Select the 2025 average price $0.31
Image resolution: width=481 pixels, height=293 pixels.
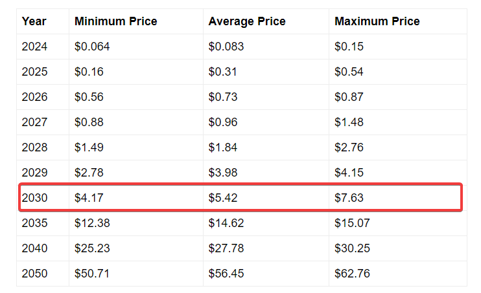click(x=223, y=72)
